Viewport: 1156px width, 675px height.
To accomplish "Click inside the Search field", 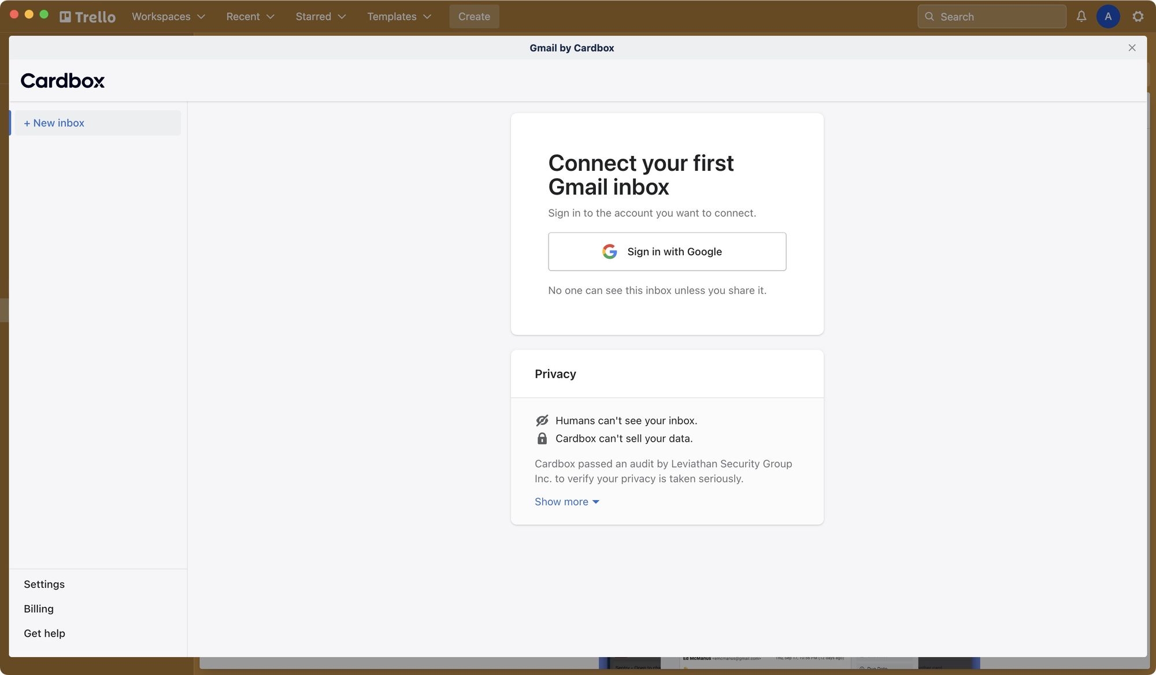I will pyautogui.click(x=991, y=16).
